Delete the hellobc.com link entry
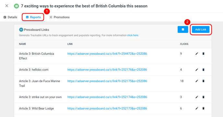Image resolution: width=223 pixels, height=117 pixels. (x=203, y=70)
